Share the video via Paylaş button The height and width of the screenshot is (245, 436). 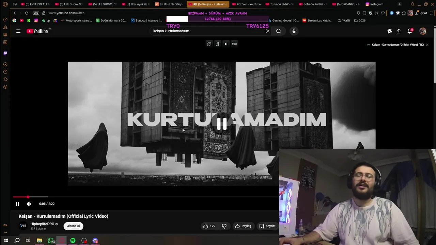pyautogui.click(x=243, y=226)
